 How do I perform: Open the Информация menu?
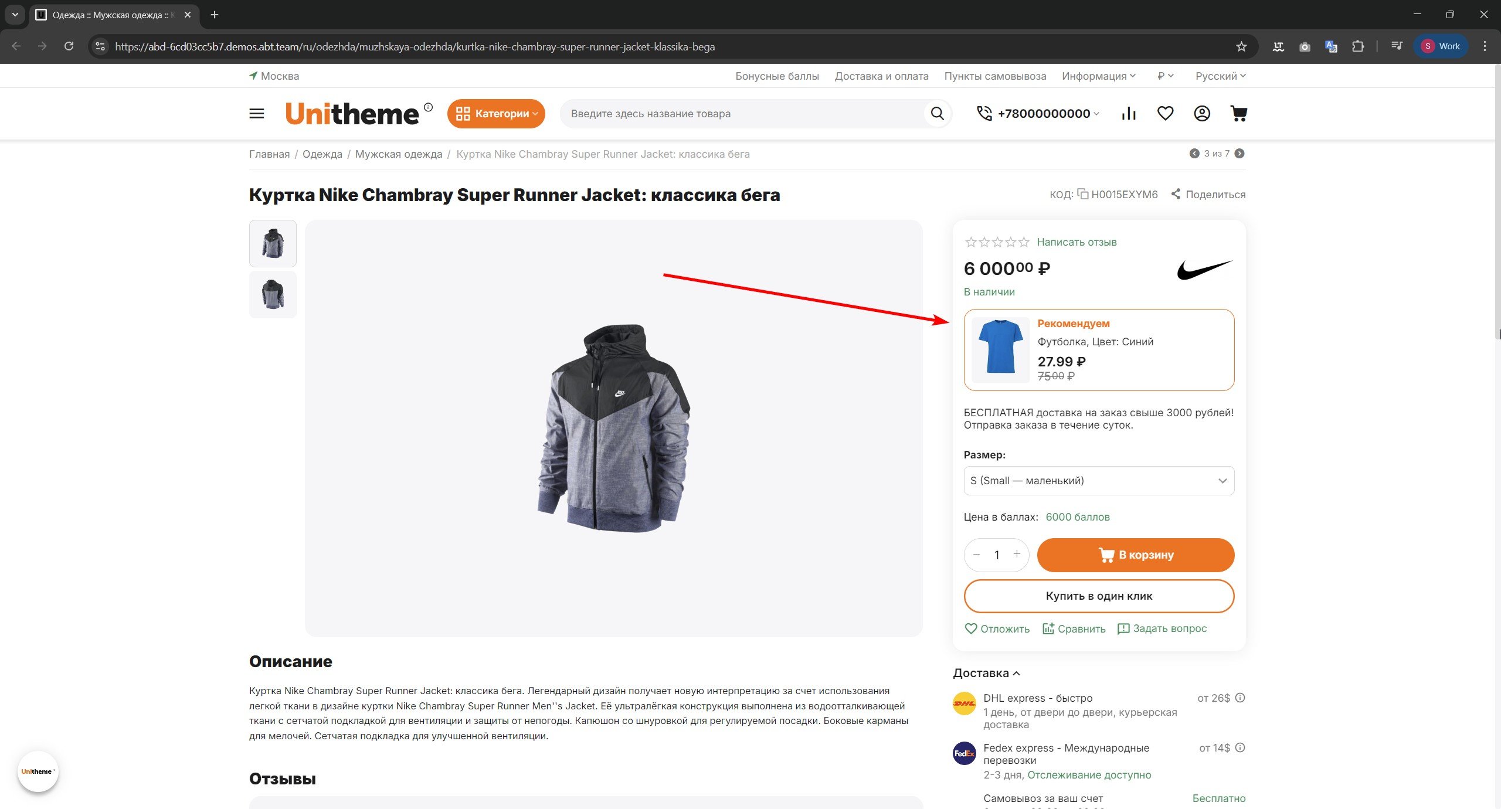point(1098,76)
